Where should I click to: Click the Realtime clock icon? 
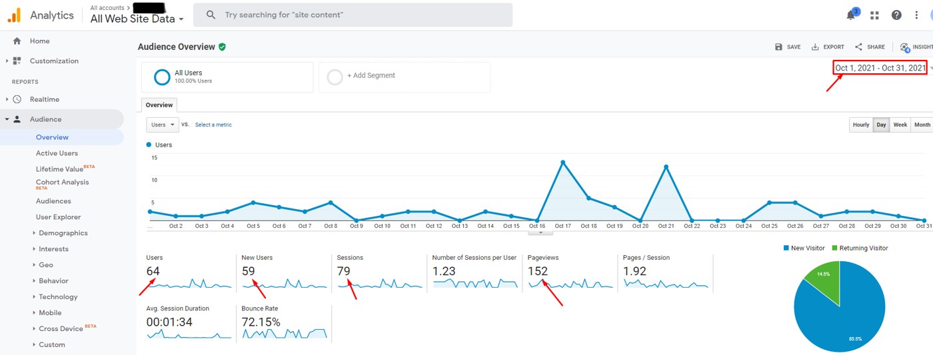tap(17, 99)
